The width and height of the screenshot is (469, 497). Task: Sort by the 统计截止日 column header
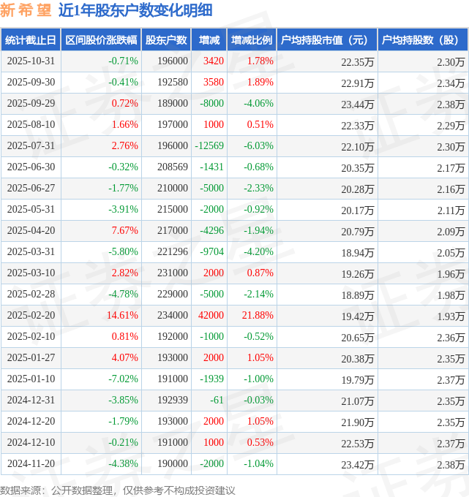pos(31,40)
